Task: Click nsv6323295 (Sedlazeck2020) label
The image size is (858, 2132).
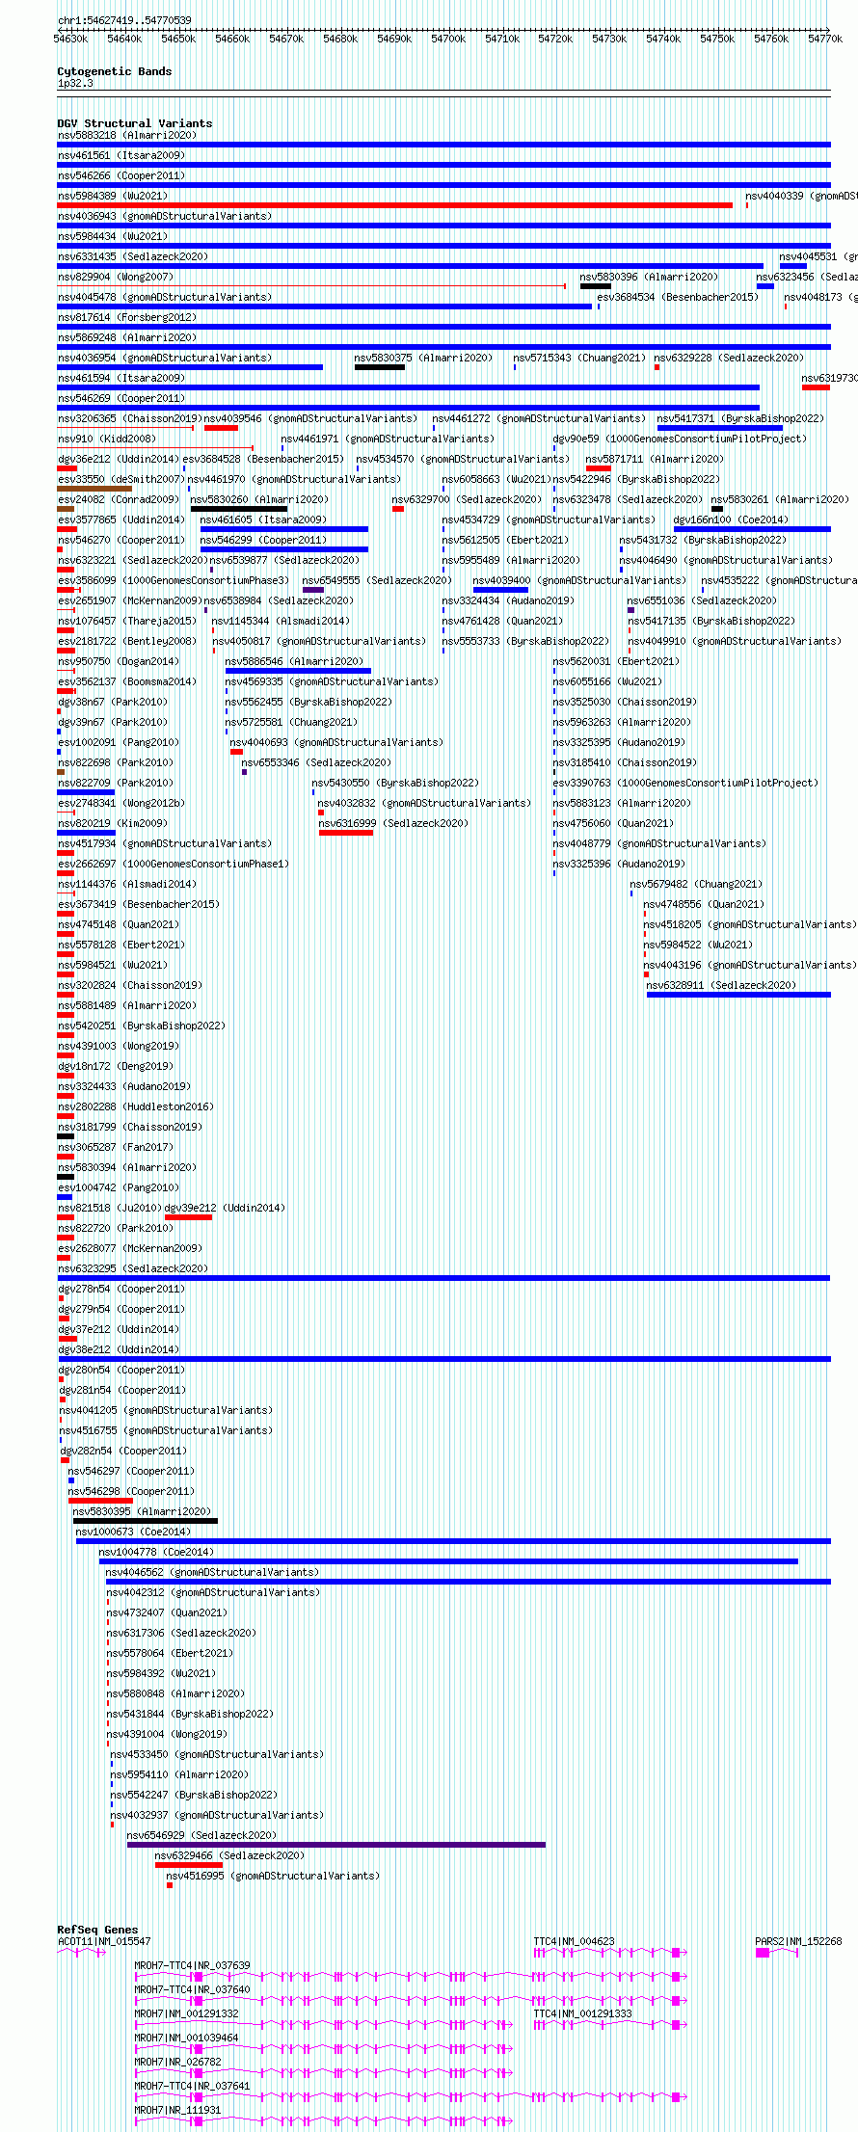Action: pos(132,1268)
